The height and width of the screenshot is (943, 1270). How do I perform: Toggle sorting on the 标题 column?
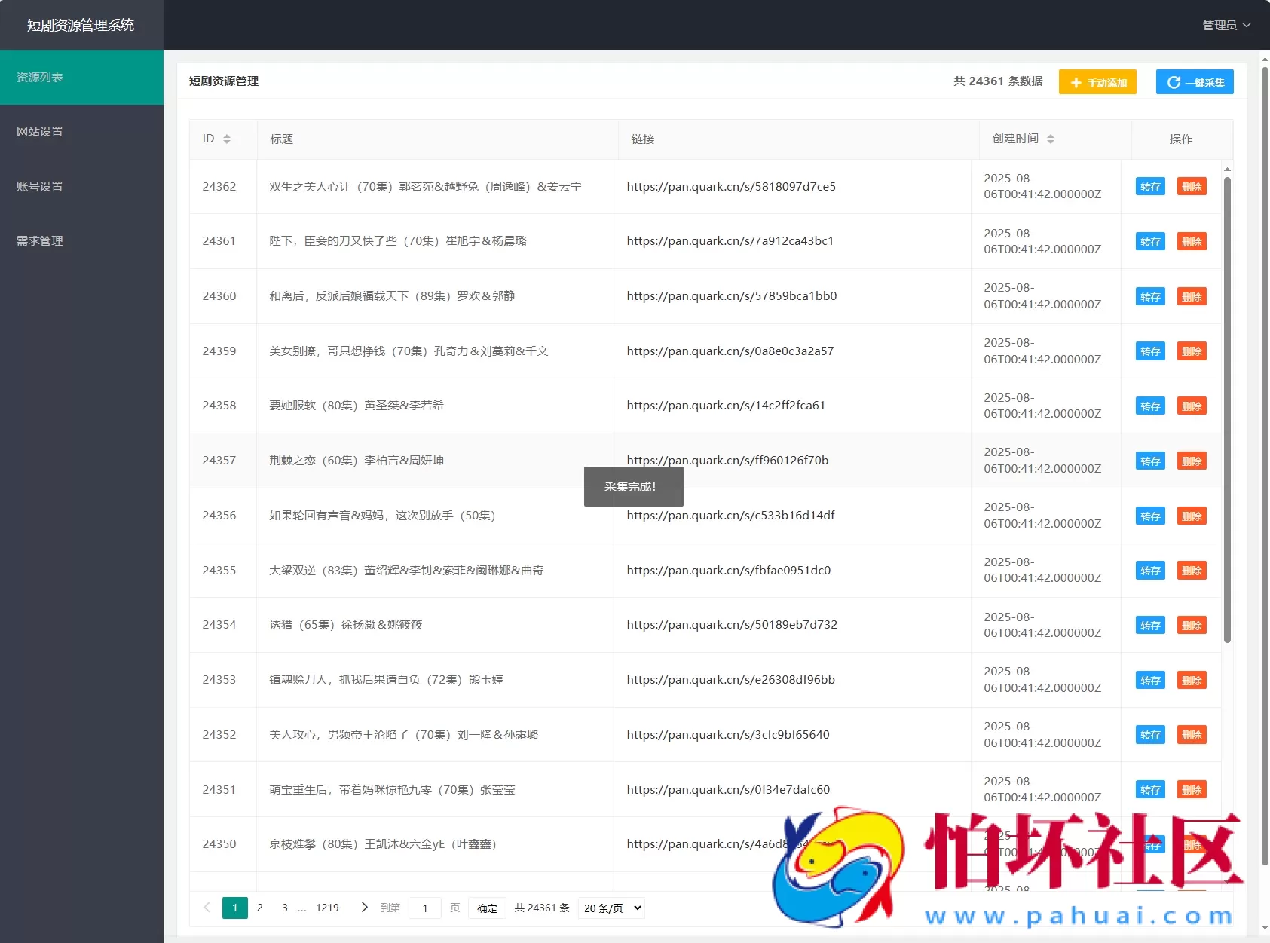(x=282, y=139)
